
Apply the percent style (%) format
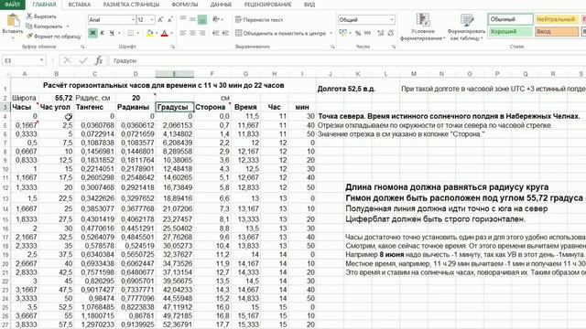(x=358, y=33)
